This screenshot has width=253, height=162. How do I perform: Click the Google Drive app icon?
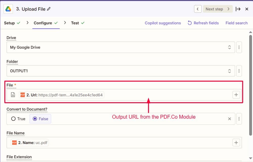click(x=8, y=9)
